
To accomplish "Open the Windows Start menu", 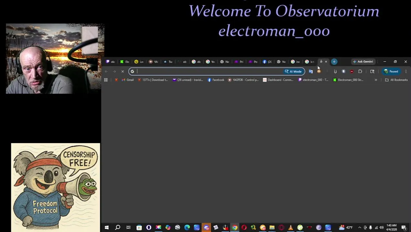I will tap(107, 228).
